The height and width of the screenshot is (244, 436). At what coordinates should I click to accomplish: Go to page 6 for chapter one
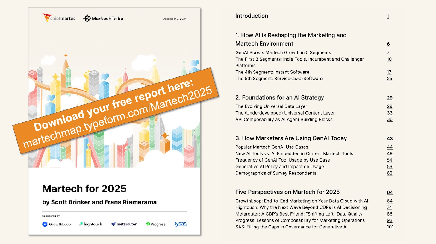coord(388,44)
